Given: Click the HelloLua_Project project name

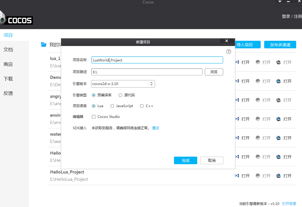Looking at the screenshot, I should point(67,172).
